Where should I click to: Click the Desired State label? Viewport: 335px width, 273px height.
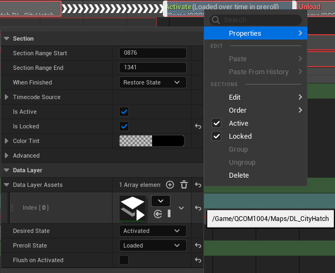pyautogui.click(x=31, y=231)
